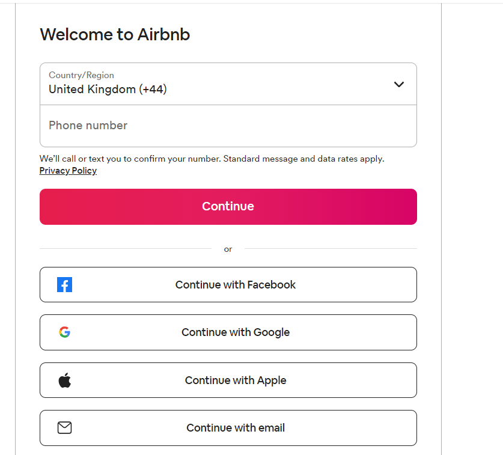Click the Country/Region label
Viewport: 503px width, 455px height.
click(81, 75)
